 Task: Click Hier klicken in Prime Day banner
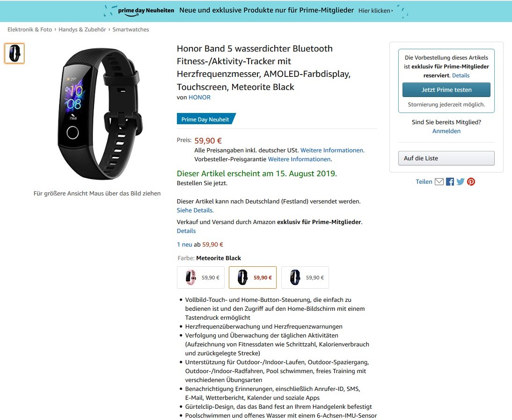(375, 10)
